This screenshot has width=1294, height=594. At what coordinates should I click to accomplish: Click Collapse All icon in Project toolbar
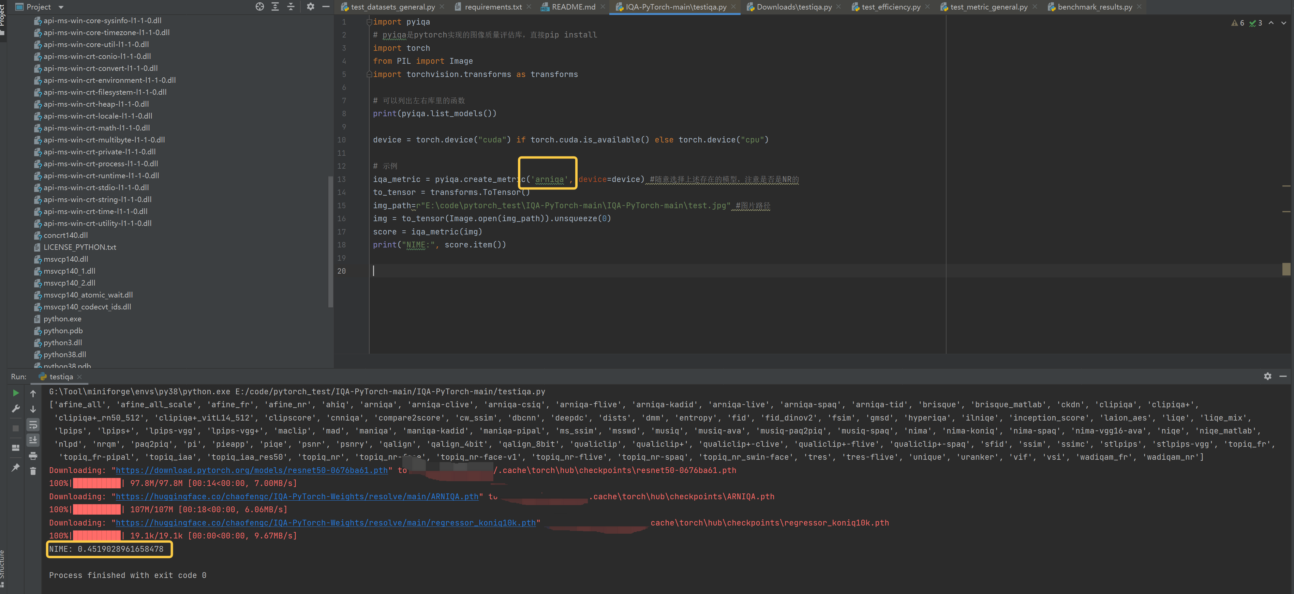291,6
